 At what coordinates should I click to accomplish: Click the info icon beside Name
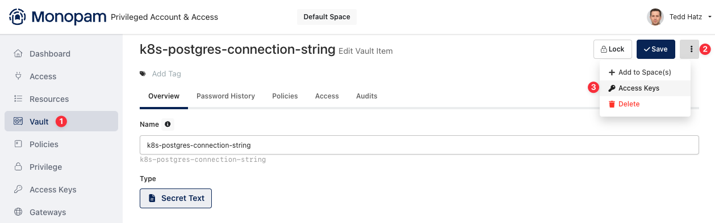(168, 124)
